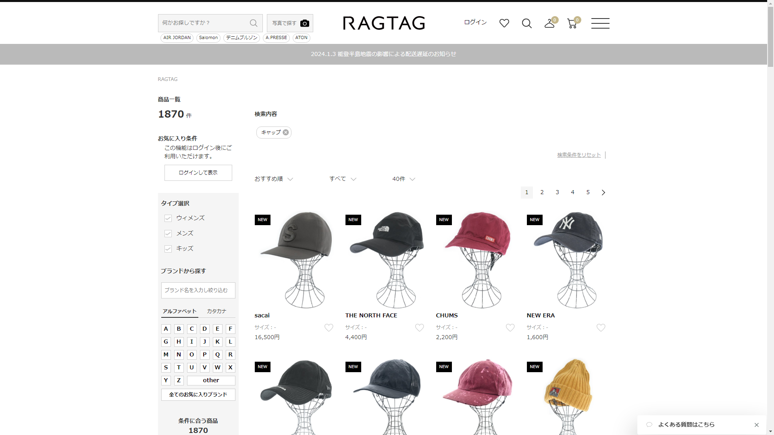This screenshot has width=774, height=435.
Task: Open the shopping cart icon
Action: (x=572, y=23)
